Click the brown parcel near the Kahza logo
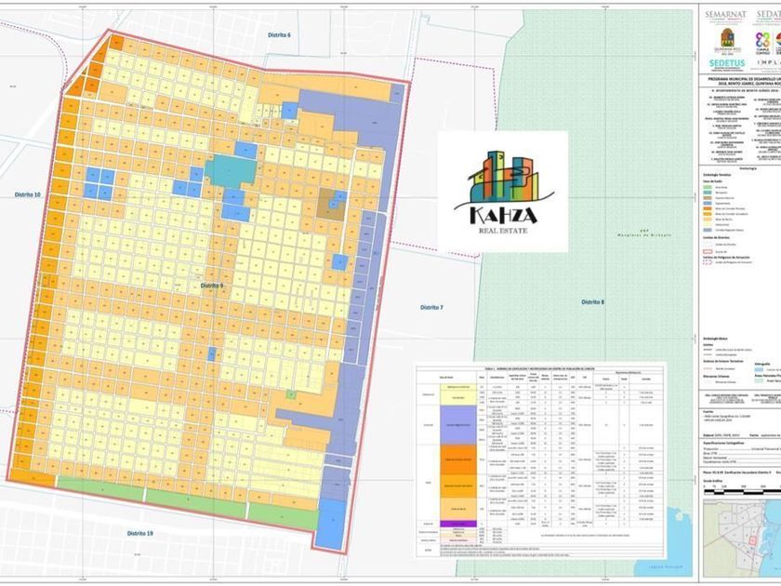 [x=330, y=214]
